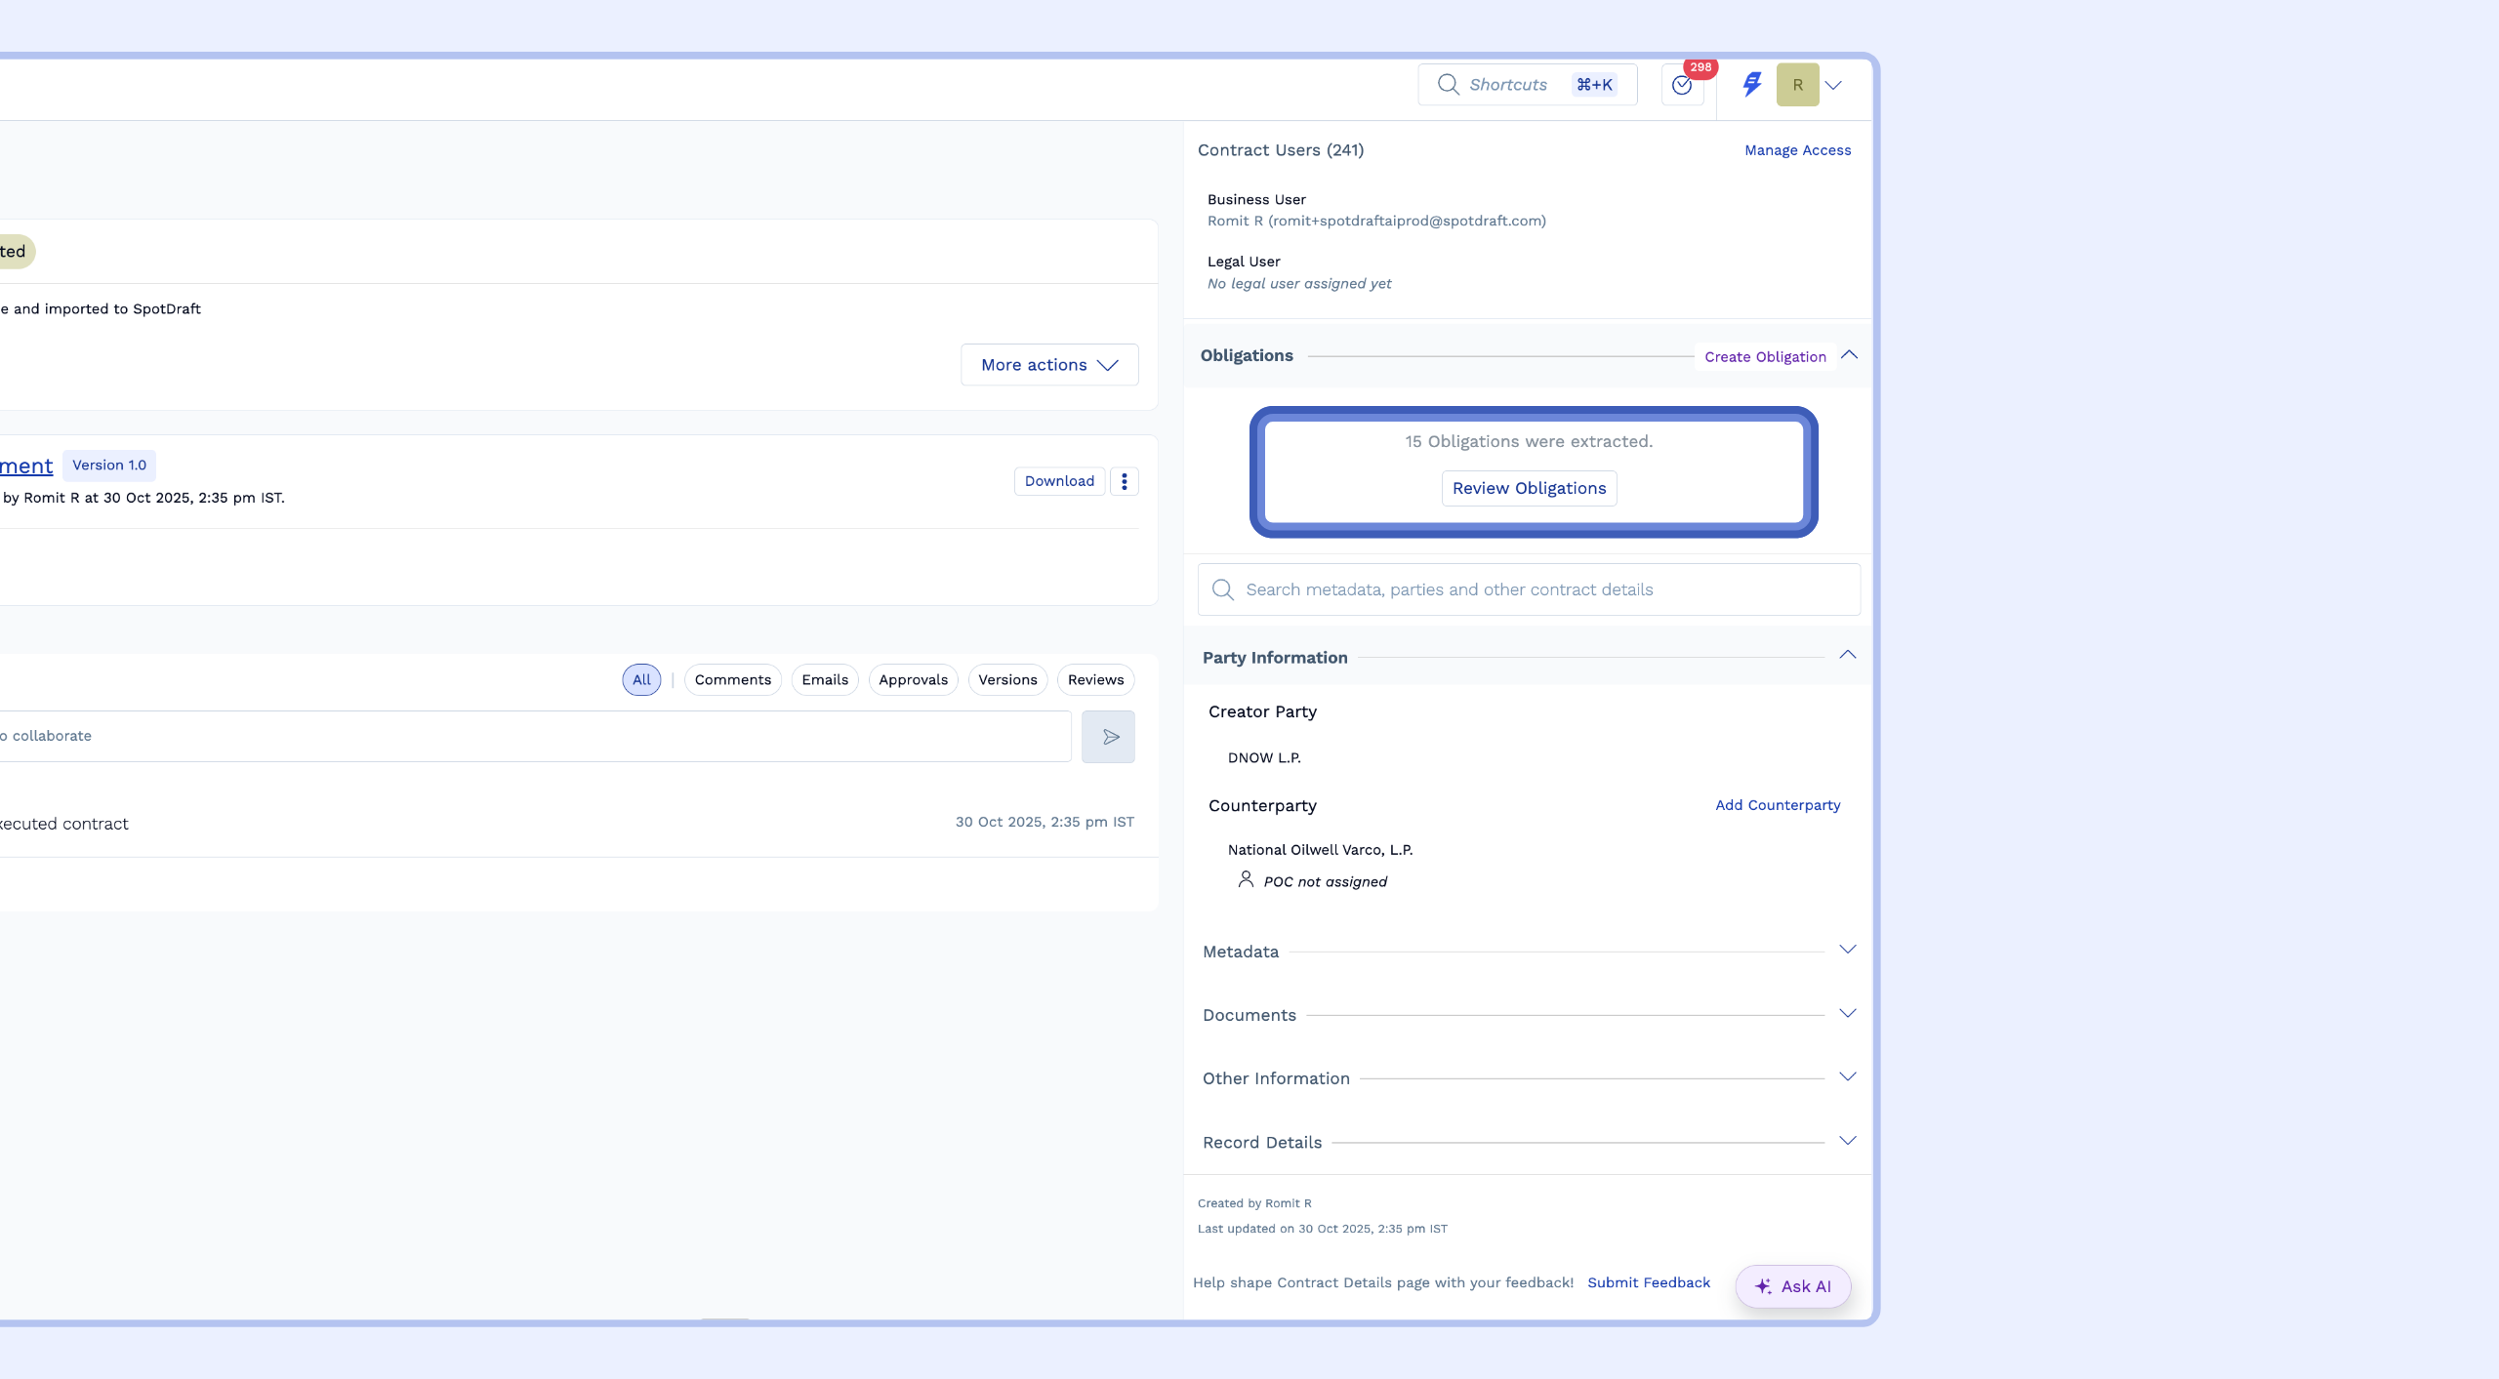Switch to the Comments filter tab
The width and height of the screenshot is (2499, 1379).
tap(732, 680)
